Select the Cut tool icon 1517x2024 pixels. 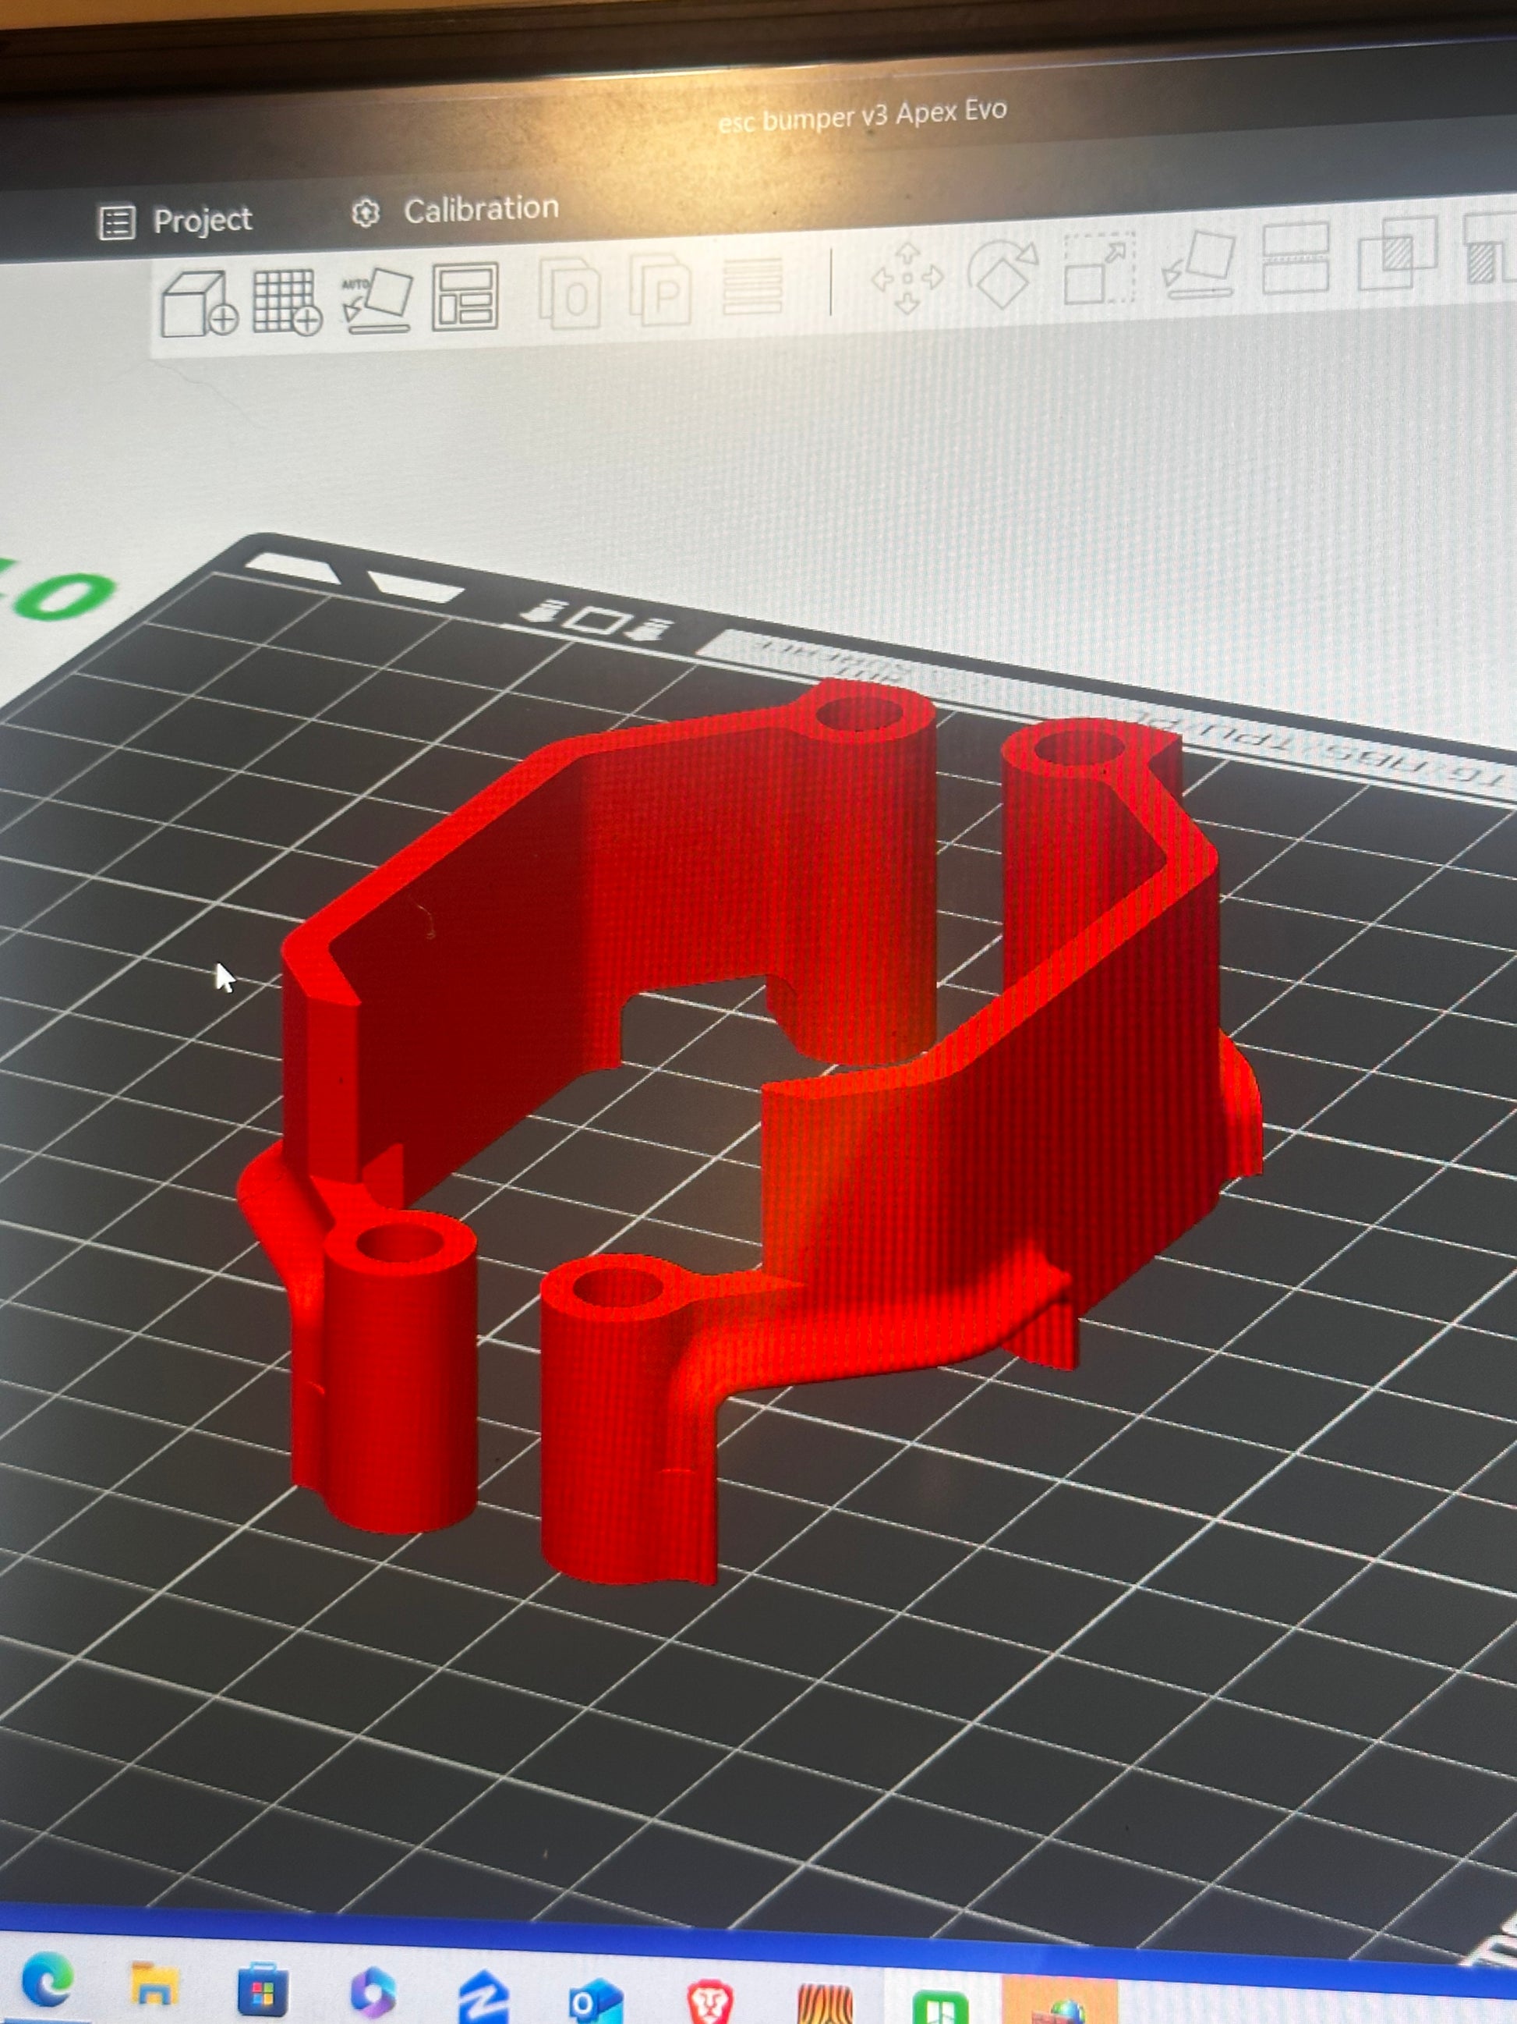tap(1295, 258)
